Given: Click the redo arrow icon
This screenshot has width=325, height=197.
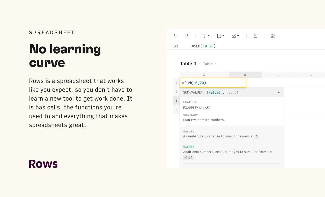Looking at the screenshot, I should tap(186, 36).
